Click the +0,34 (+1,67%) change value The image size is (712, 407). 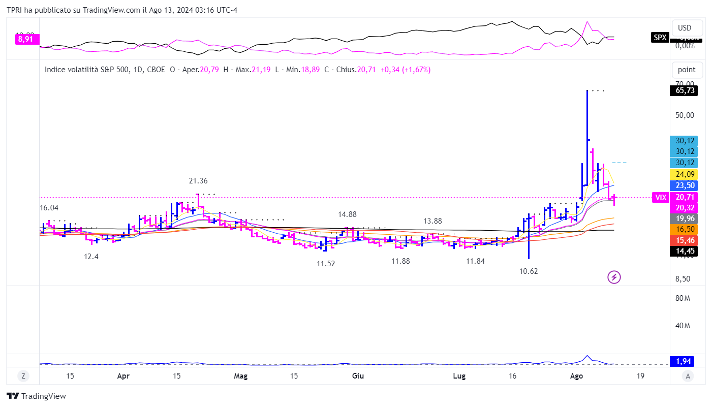pos(406,70)
